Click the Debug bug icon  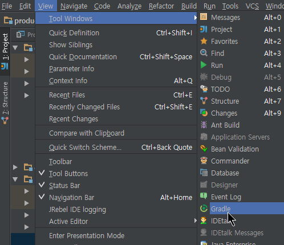tap(204, 77)
